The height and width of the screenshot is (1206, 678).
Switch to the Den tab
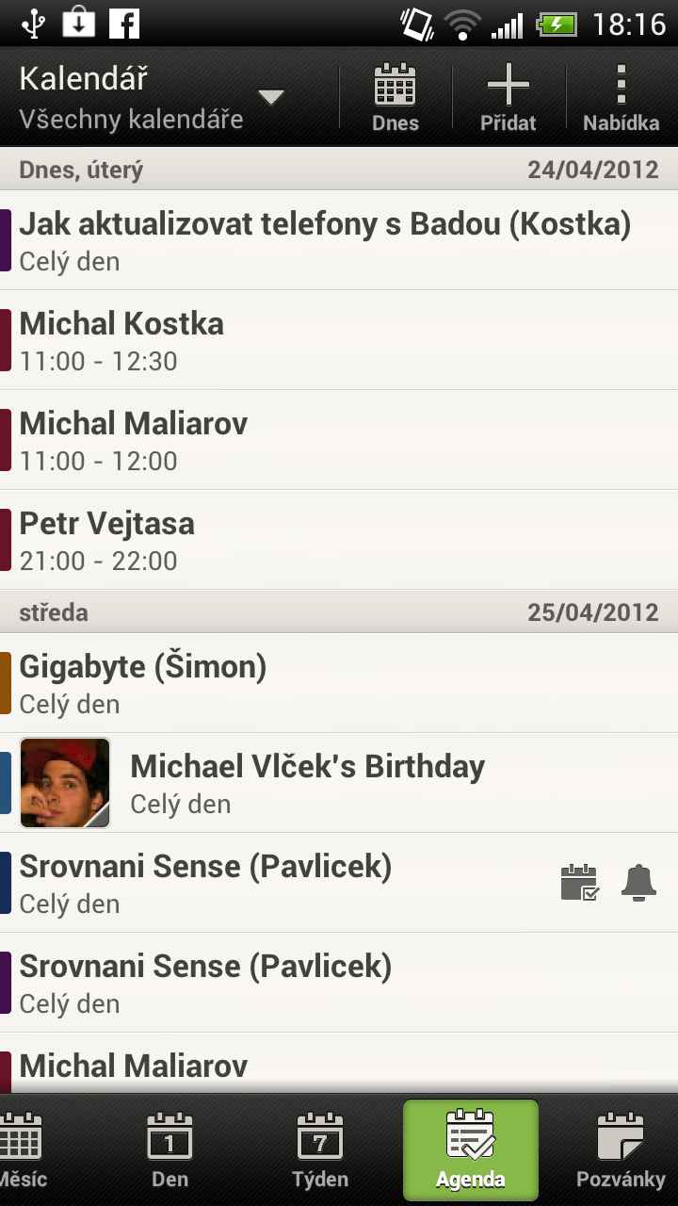coord(170,1149)
